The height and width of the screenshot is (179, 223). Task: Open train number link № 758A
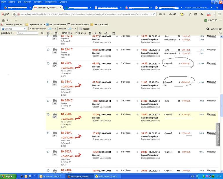click(66, 114)
